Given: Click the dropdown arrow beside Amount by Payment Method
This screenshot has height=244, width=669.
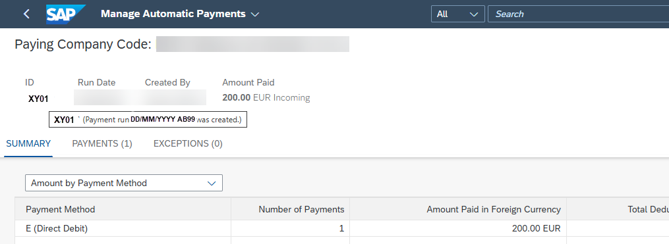Looking at the screenshot, I should (212, 183).
